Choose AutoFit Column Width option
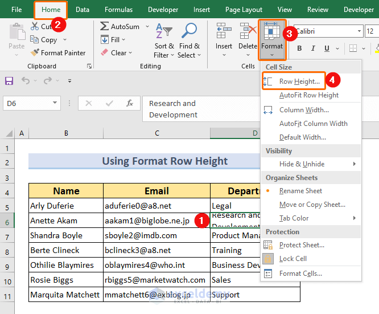Viewport: 379px width, 314px height. [313, 124]
